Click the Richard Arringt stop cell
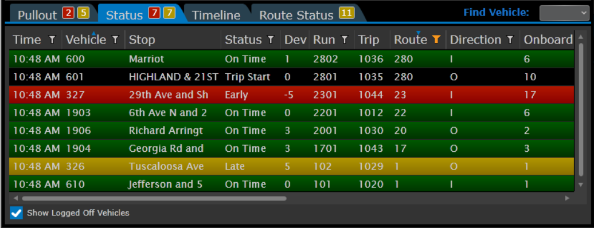 [x=166, y=131]
